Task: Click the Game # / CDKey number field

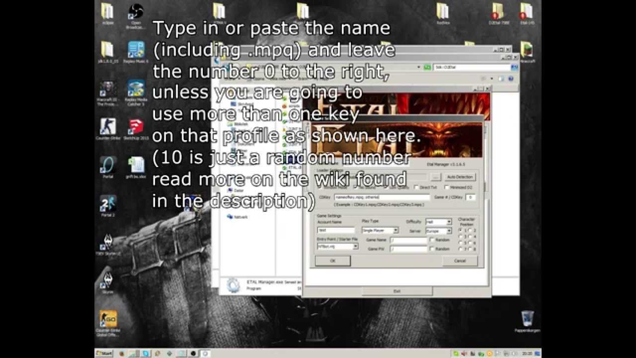Action: [x=471, y=197]
